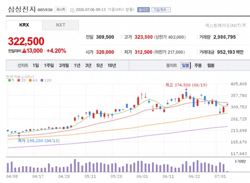Select the 월봉 monthly candle option
250x183 pixels.
coord(210,66)
